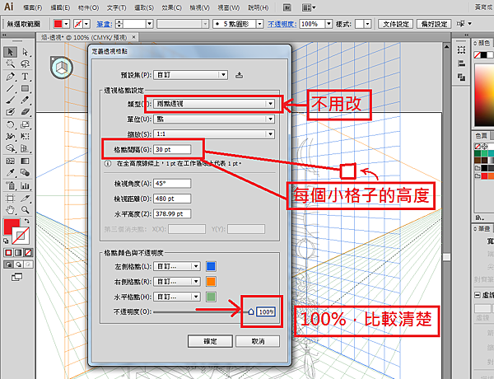The height and width of the screenshot is (379, 494).
Task: Select the Direct Selection tool
Action: 26,52
